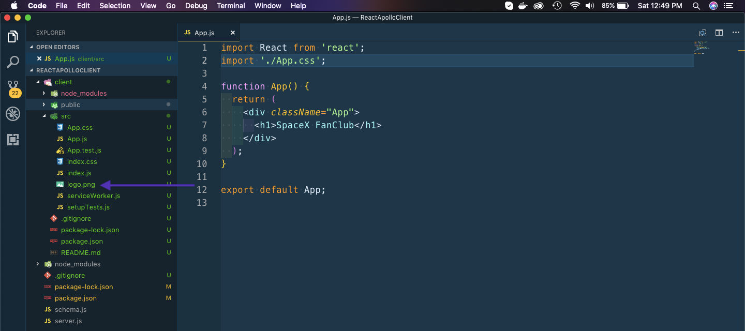This screenshot has height=331, width=745.
Task: Click 'export default App;' code line
Action: [273, 190]
